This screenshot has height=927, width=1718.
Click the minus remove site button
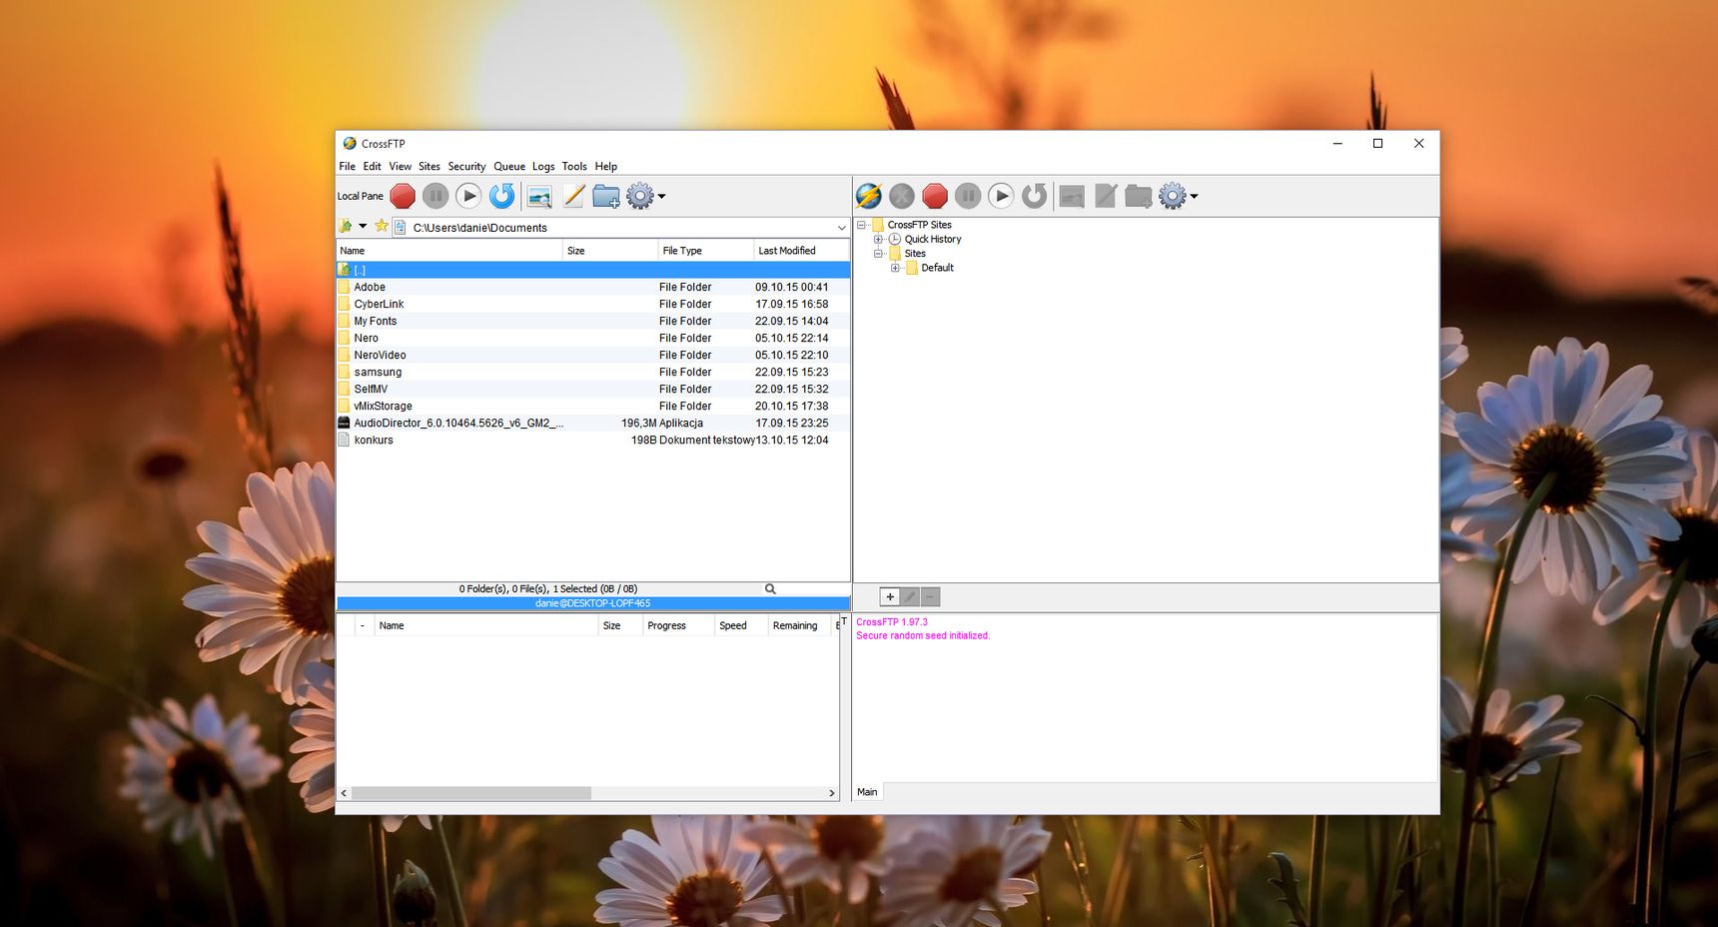tap(930, 596)
